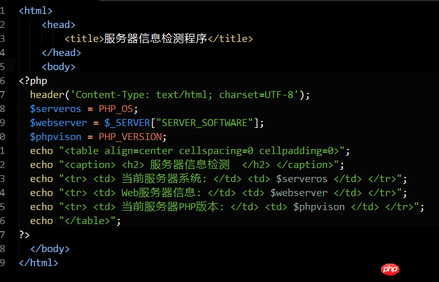Click the opening <html> tag
The height and width of the screenshot is (282, 439).
point(36,11)
